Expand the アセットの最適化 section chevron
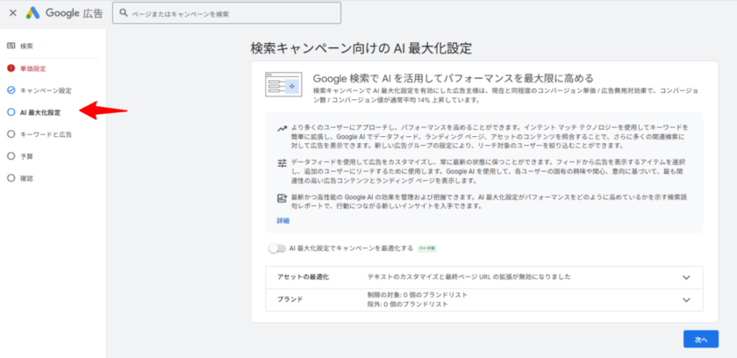This screenshot has width=737, height=358. tap(685, 277)
